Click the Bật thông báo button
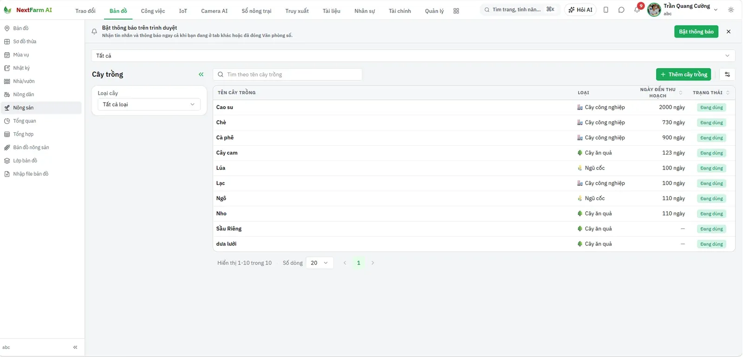The width and height of the screenshot is (743, 357). coord(696,32)
